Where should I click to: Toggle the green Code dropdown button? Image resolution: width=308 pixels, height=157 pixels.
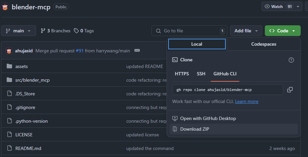coord(282,31)
